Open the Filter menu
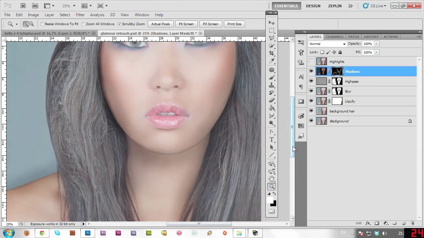 point(80,15)
